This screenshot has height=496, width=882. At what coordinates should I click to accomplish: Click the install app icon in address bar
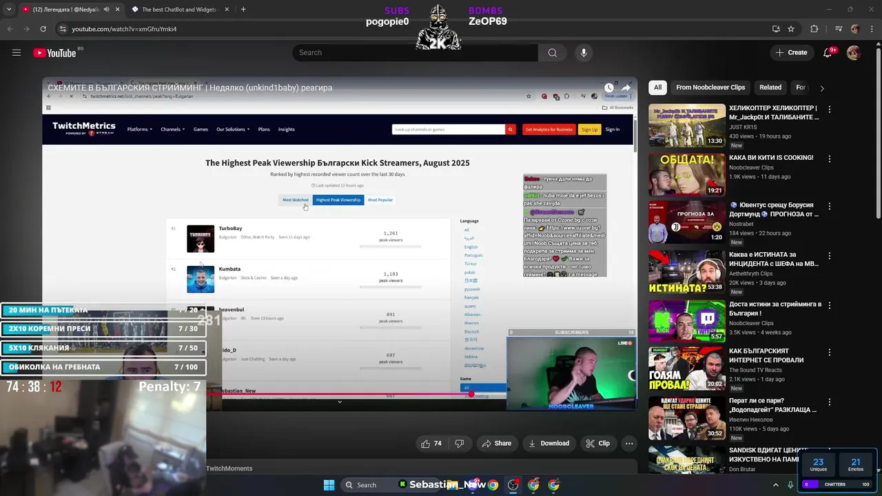(776, 29)
